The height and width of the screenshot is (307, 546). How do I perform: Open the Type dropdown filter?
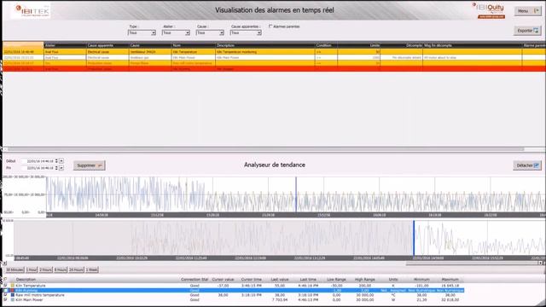click(x=142, y=32)
